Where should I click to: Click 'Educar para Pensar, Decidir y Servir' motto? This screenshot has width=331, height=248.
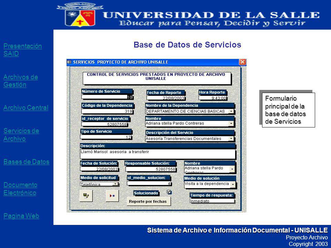[212, 23]
